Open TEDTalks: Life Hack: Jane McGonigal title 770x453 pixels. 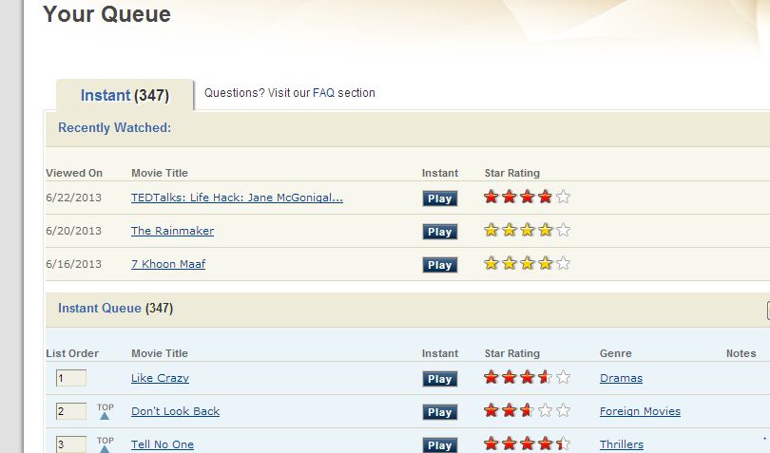tap(237, 198)
